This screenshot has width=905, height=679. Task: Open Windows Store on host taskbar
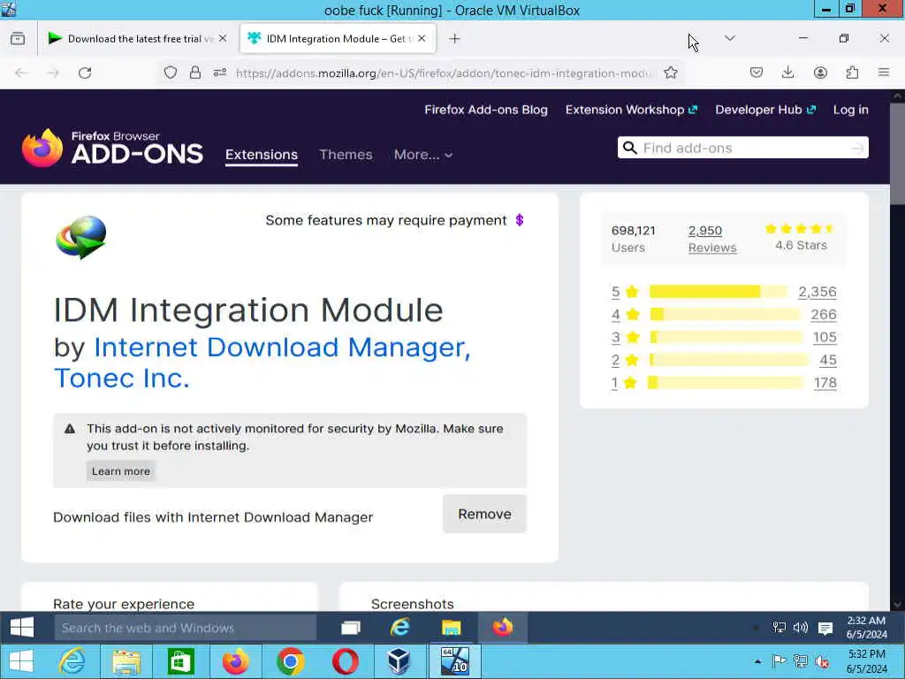coord(180,661)
